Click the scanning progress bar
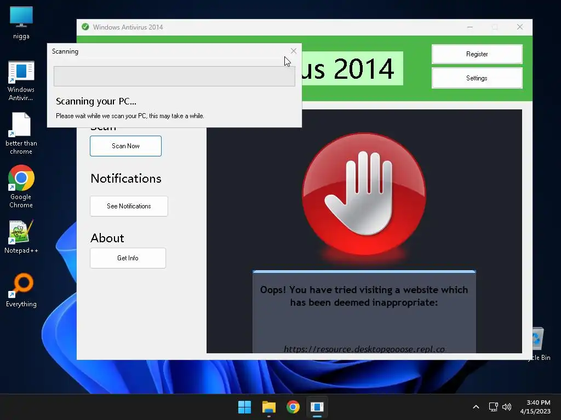 [x=174, y=76]
